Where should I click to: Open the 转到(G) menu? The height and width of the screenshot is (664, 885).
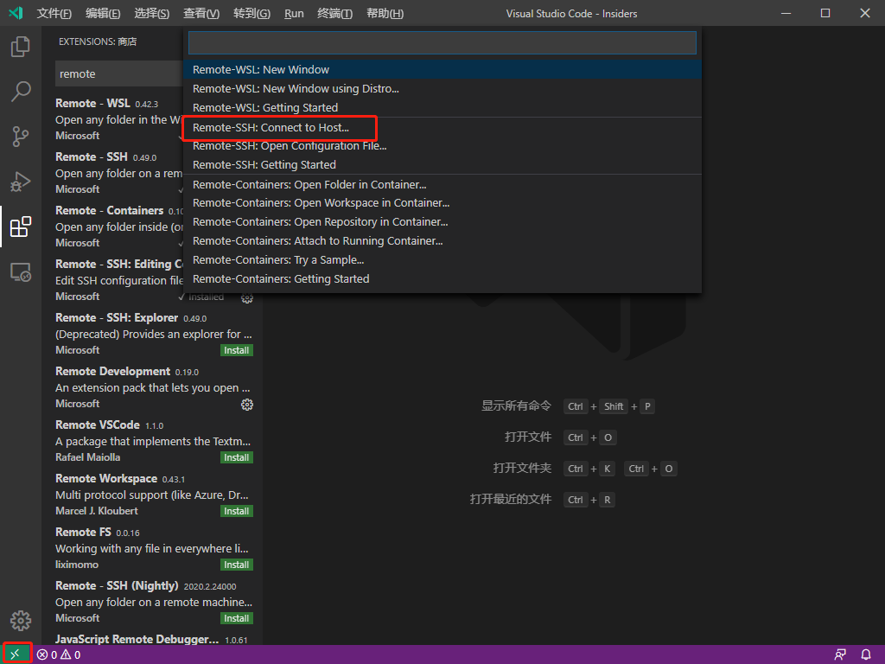pos(251,14)
